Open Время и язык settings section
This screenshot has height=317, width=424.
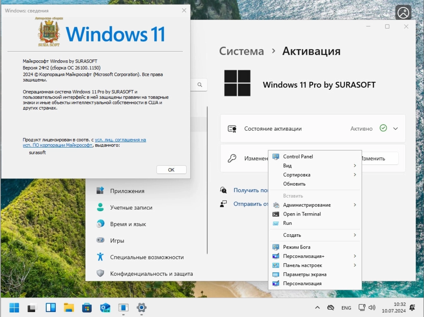click(128, 224)
